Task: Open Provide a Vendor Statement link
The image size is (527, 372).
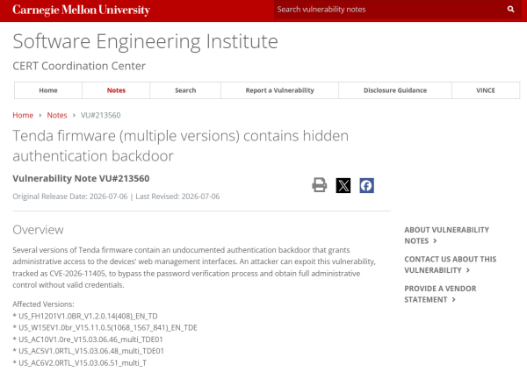Action: coord(440,294)
